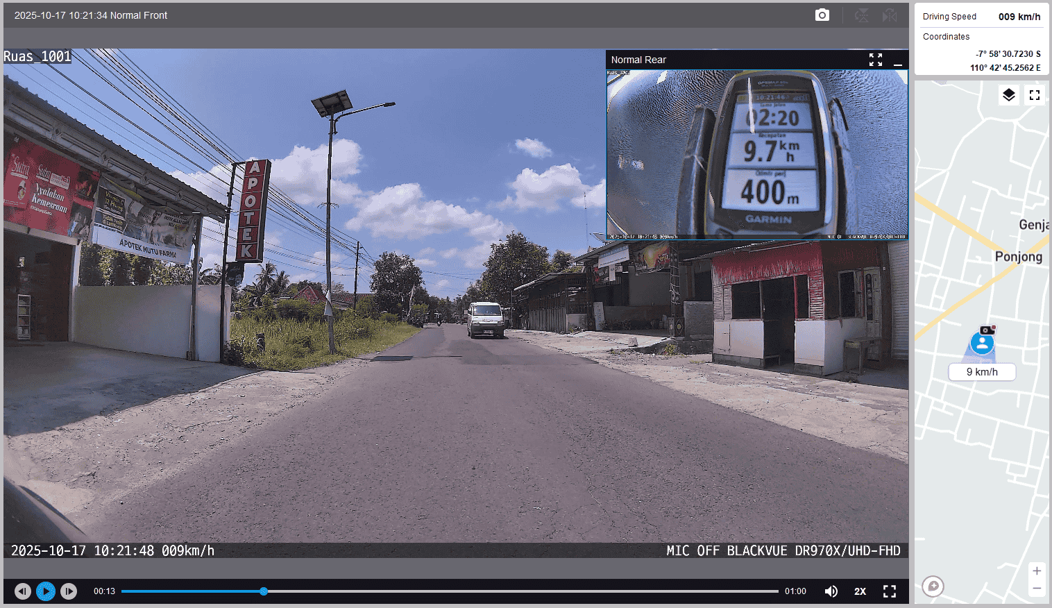Mute the video volume
This screenshot has width=1052, height=608.
pyautogui.click(x=831, y=591)
